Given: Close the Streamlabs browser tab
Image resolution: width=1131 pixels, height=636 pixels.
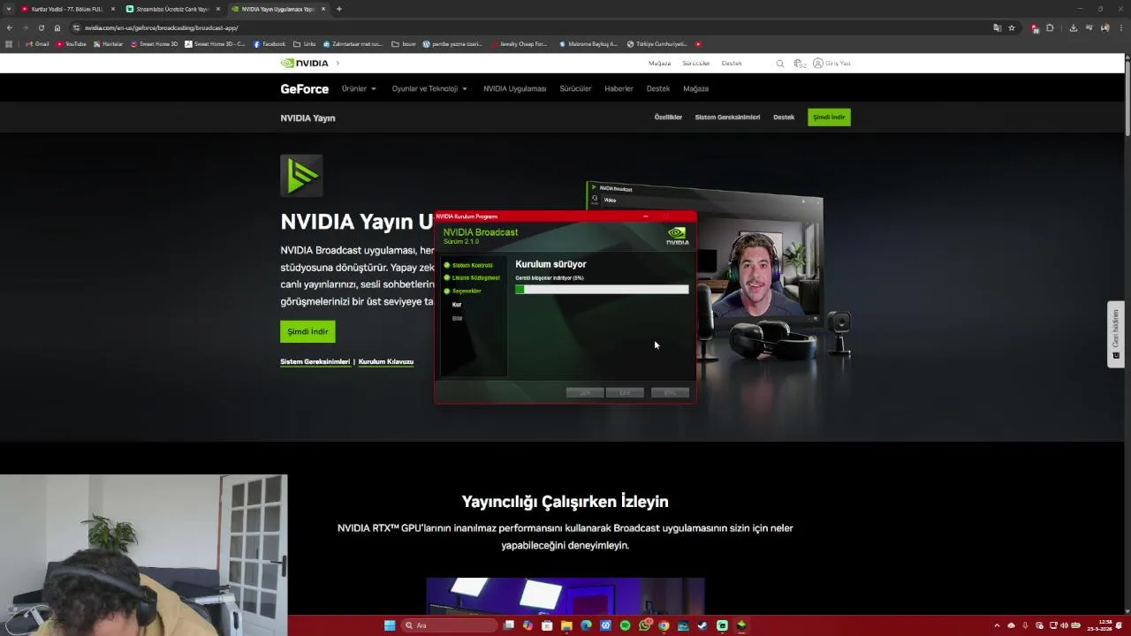Looking at the screenshot, I should (x=218, y=9).
